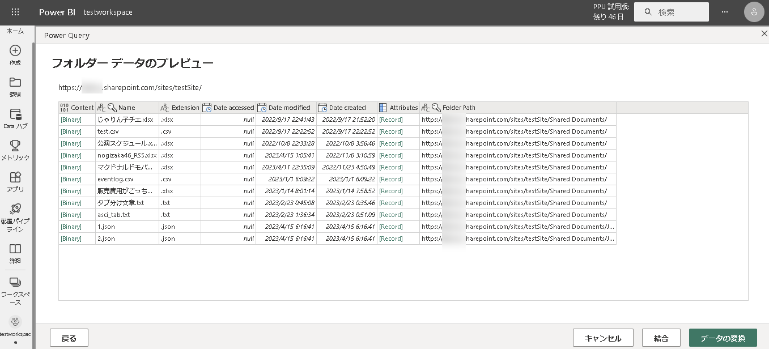Select the Folder Path column header
This screenshot has width=769, height=349.
pos(518,108)
